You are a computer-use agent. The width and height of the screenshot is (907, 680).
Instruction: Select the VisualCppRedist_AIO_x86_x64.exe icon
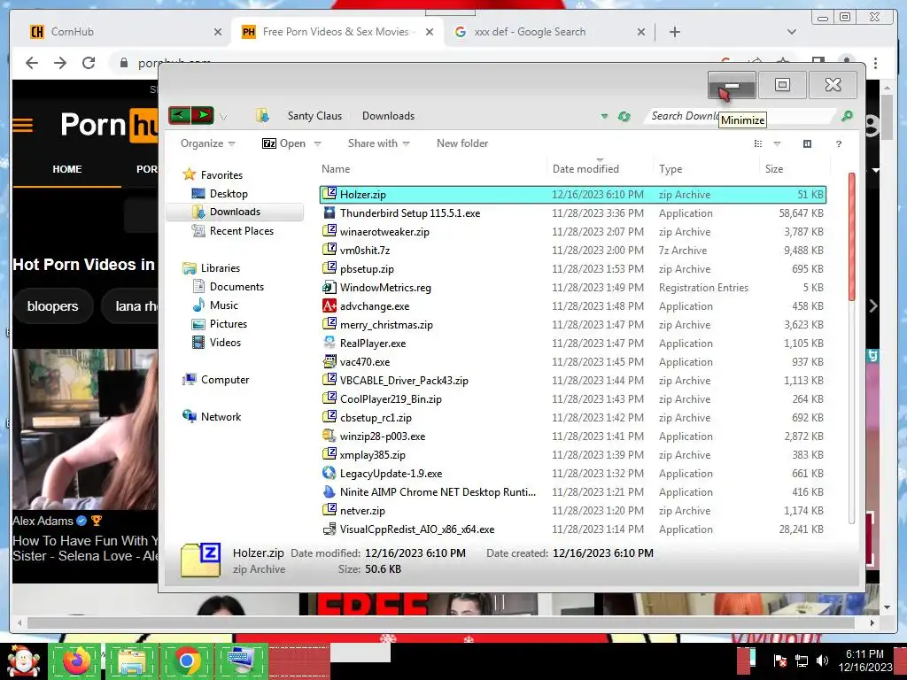329,529
